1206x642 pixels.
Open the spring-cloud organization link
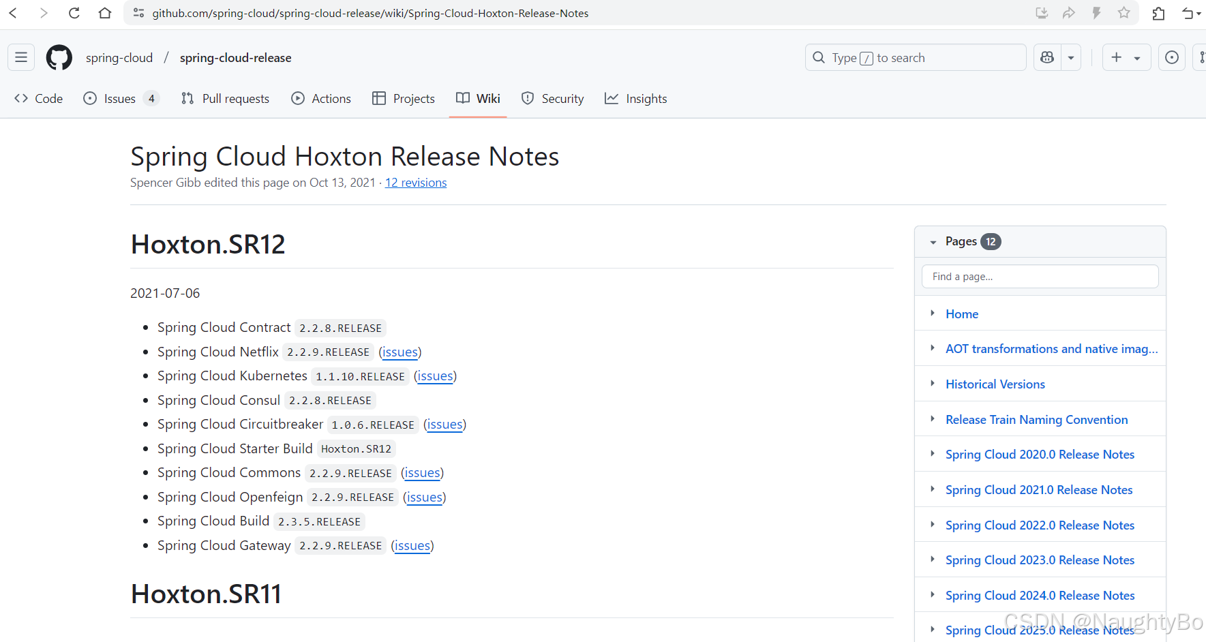(x=119, y=58)
